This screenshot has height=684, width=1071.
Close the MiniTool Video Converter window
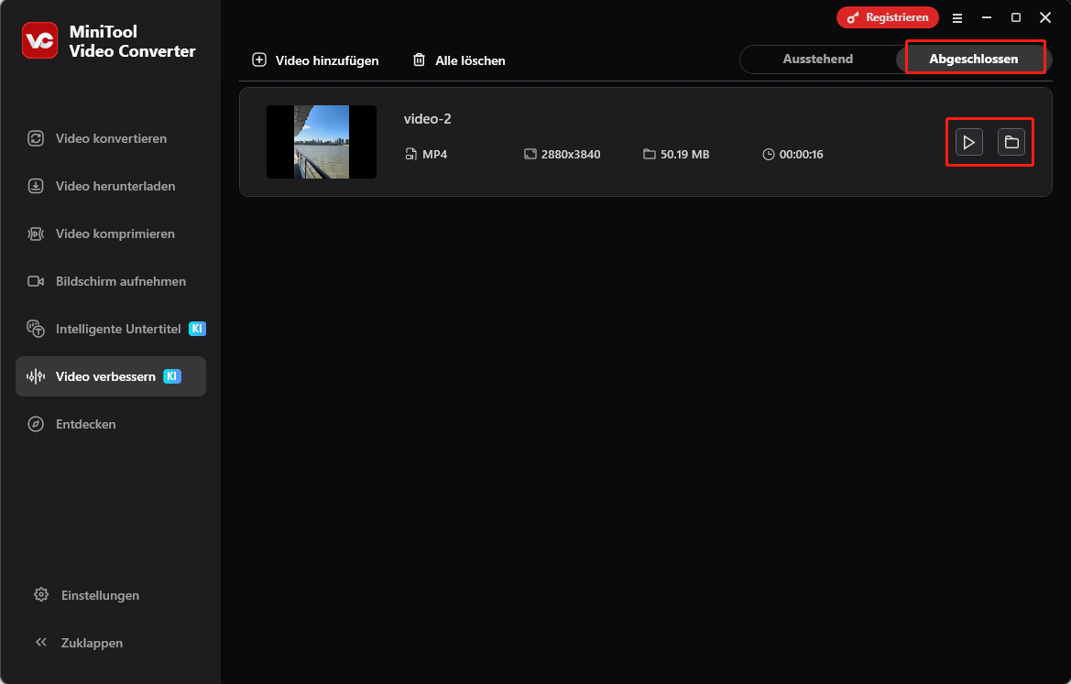(1045, 17)
